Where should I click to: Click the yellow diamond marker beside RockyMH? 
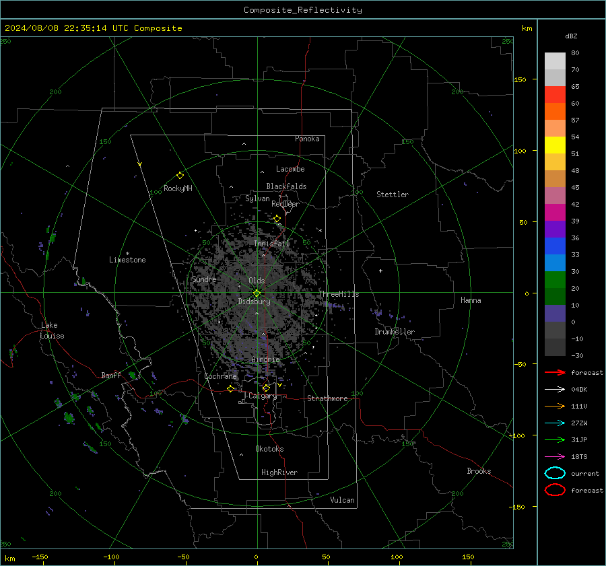(180, 176)
